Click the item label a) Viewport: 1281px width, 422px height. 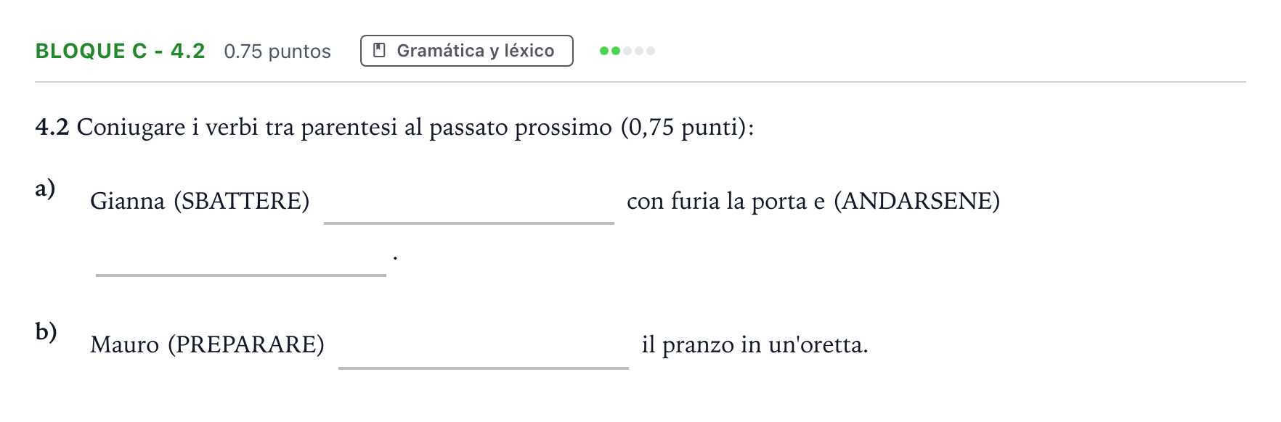(x=45, y=189)
